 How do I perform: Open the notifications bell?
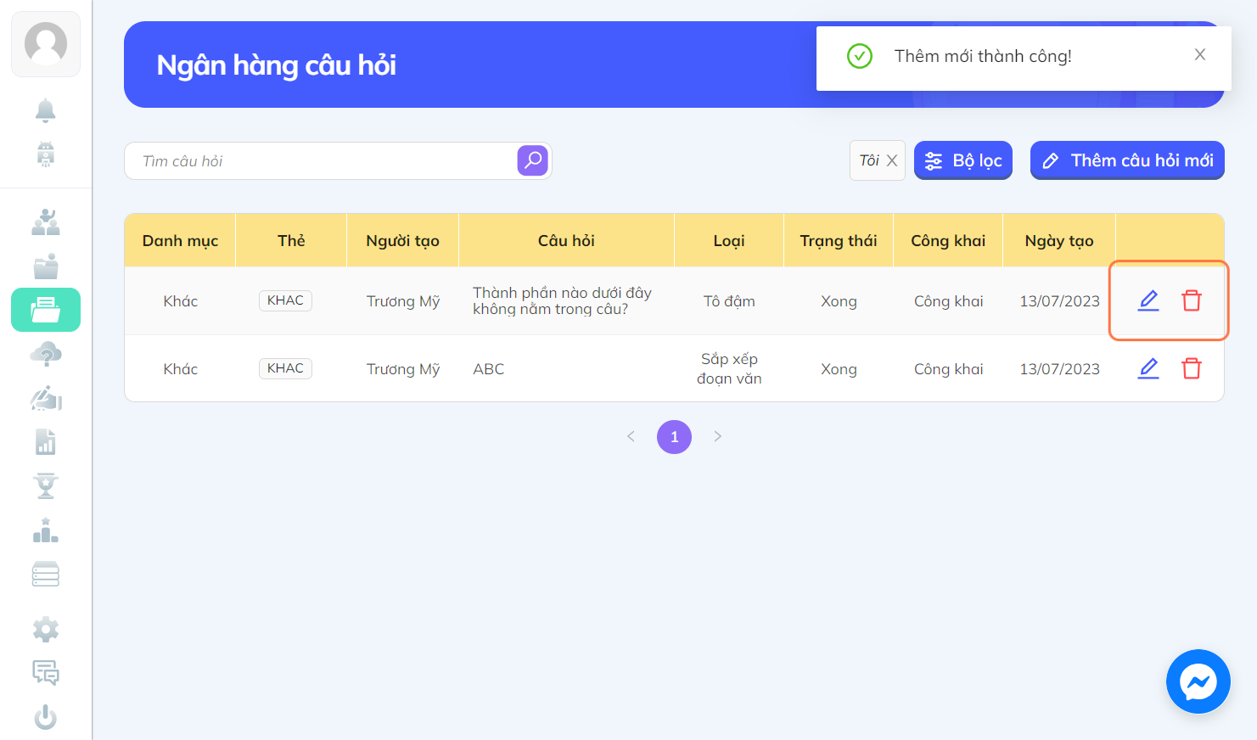click(x=46, y=110)
